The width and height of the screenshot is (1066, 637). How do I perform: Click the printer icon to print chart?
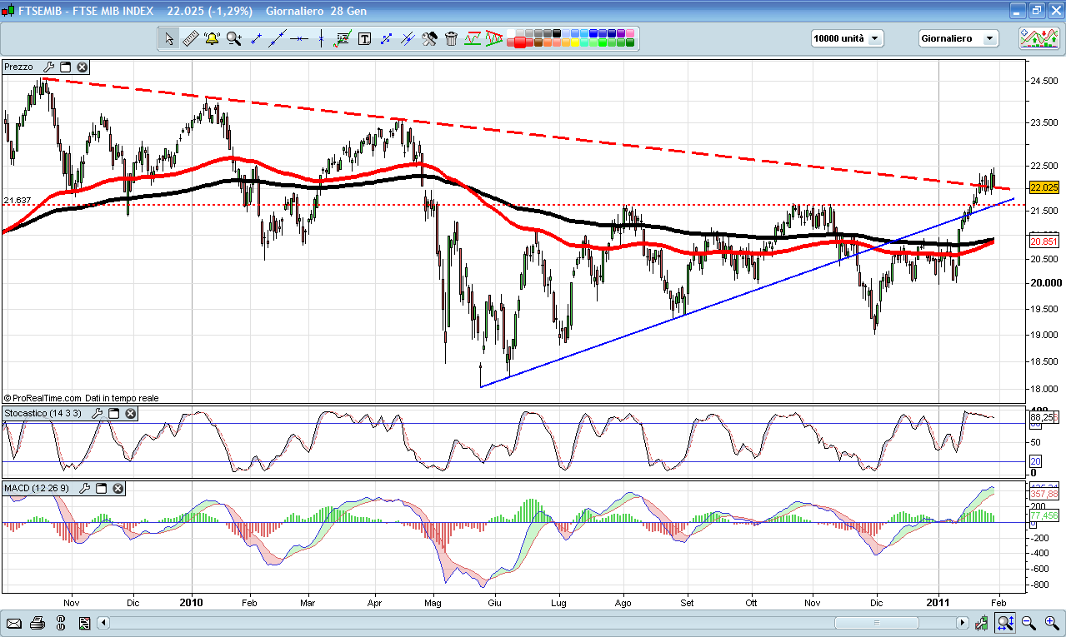tap(37, 623)
